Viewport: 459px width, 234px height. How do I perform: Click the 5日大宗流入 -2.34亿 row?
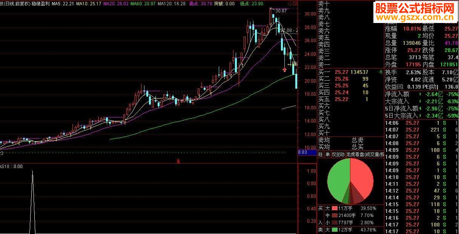[422, 116]
